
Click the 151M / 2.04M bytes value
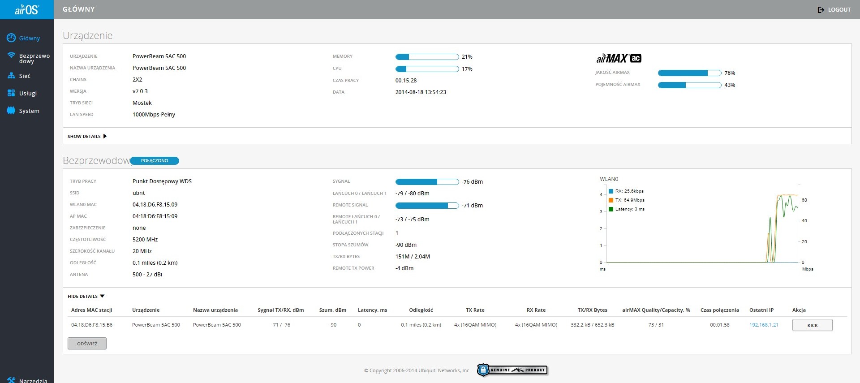tap(413, 257)
